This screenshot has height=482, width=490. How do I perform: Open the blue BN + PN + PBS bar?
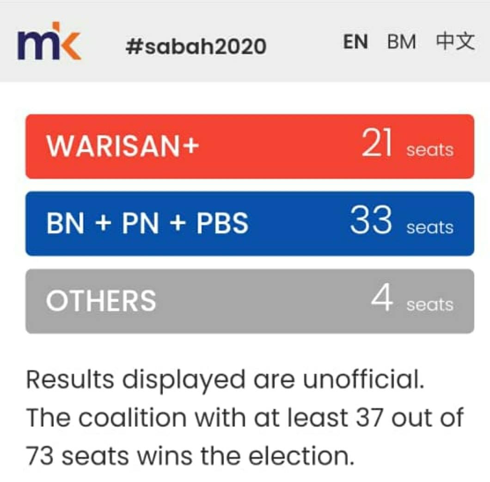click(250, 224)
